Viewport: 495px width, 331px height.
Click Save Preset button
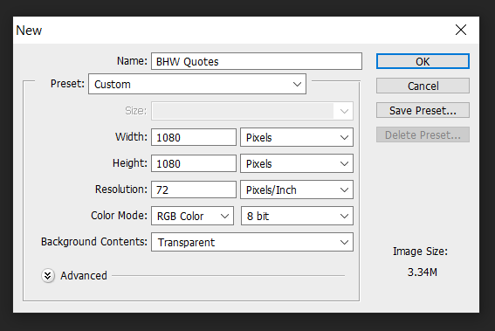tap(423, 110)
